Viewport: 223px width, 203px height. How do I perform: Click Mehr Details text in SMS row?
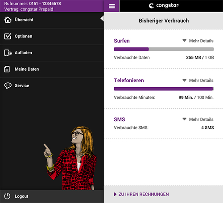pyautogui.click(x=201, y=119)
